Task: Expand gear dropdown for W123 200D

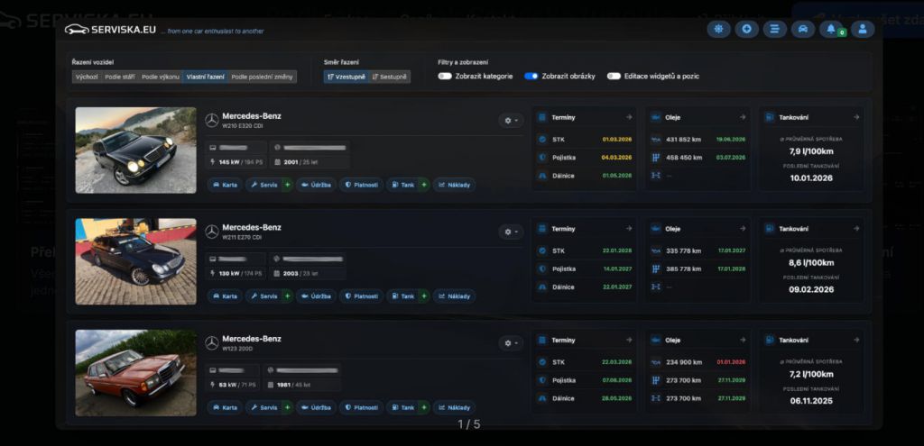Action: [x=511, y=343]
